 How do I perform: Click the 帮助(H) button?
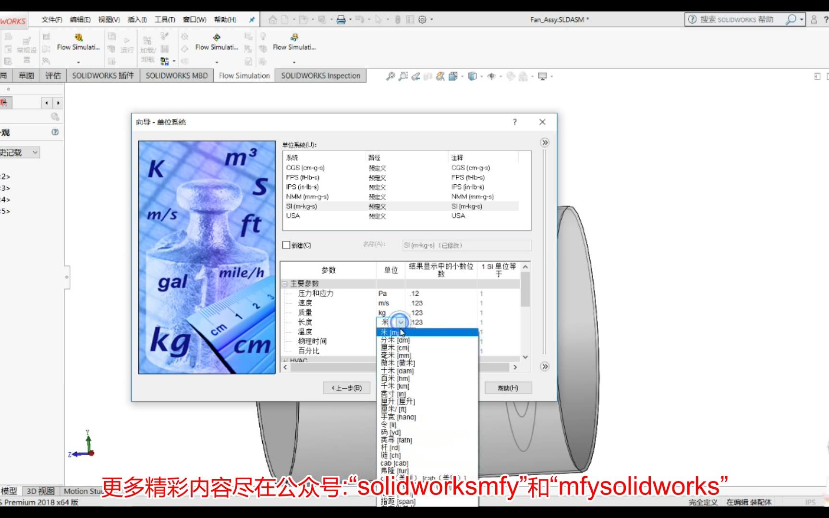tap(508, 387)
